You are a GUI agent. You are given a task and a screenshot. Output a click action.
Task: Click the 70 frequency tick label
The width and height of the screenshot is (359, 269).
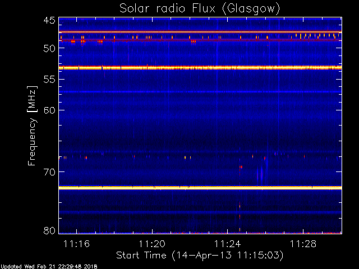pyautogui.click(x=49, y=172)
